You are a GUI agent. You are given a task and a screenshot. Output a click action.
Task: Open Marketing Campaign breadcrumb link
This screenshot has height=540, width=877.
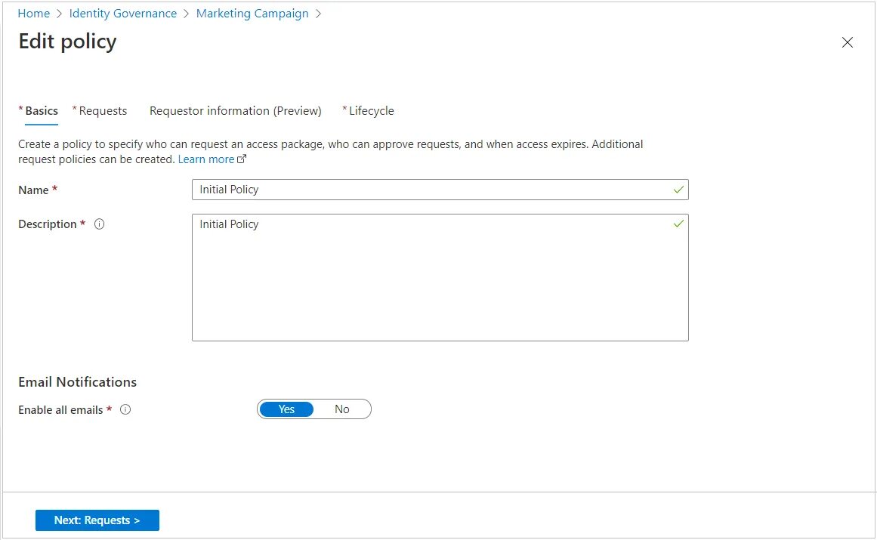pyautogui.click(x=252, y=14)
